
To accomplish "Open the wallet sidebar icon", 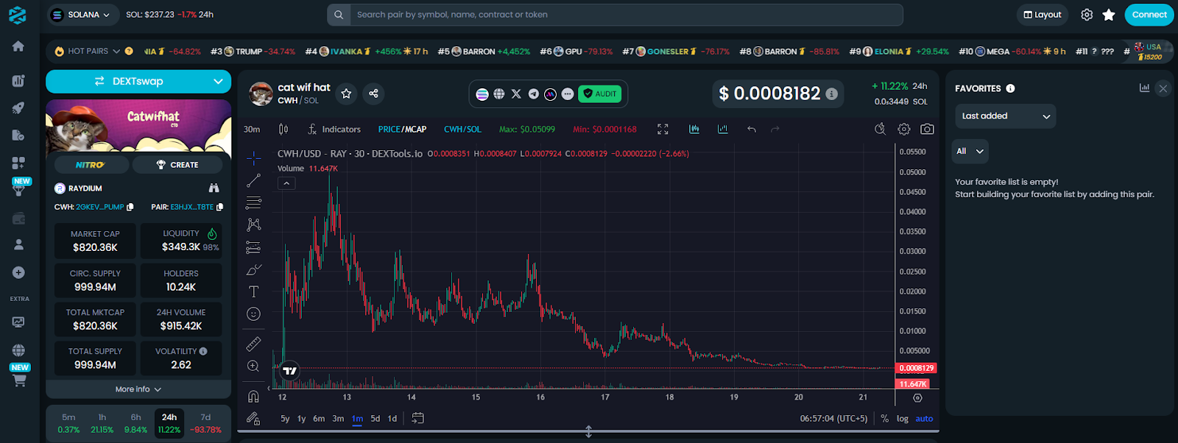I will (18, 219).
